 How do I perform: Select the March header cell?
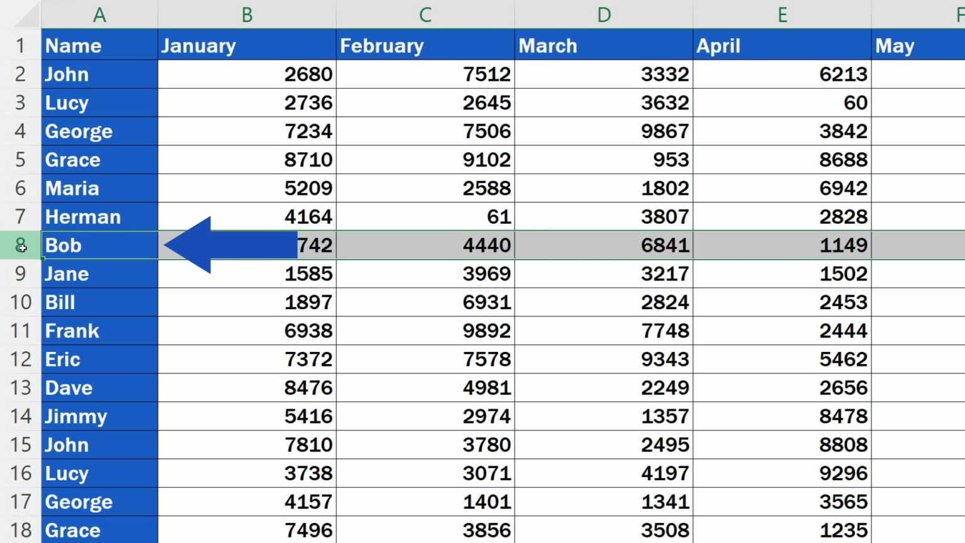pos(604,46)
